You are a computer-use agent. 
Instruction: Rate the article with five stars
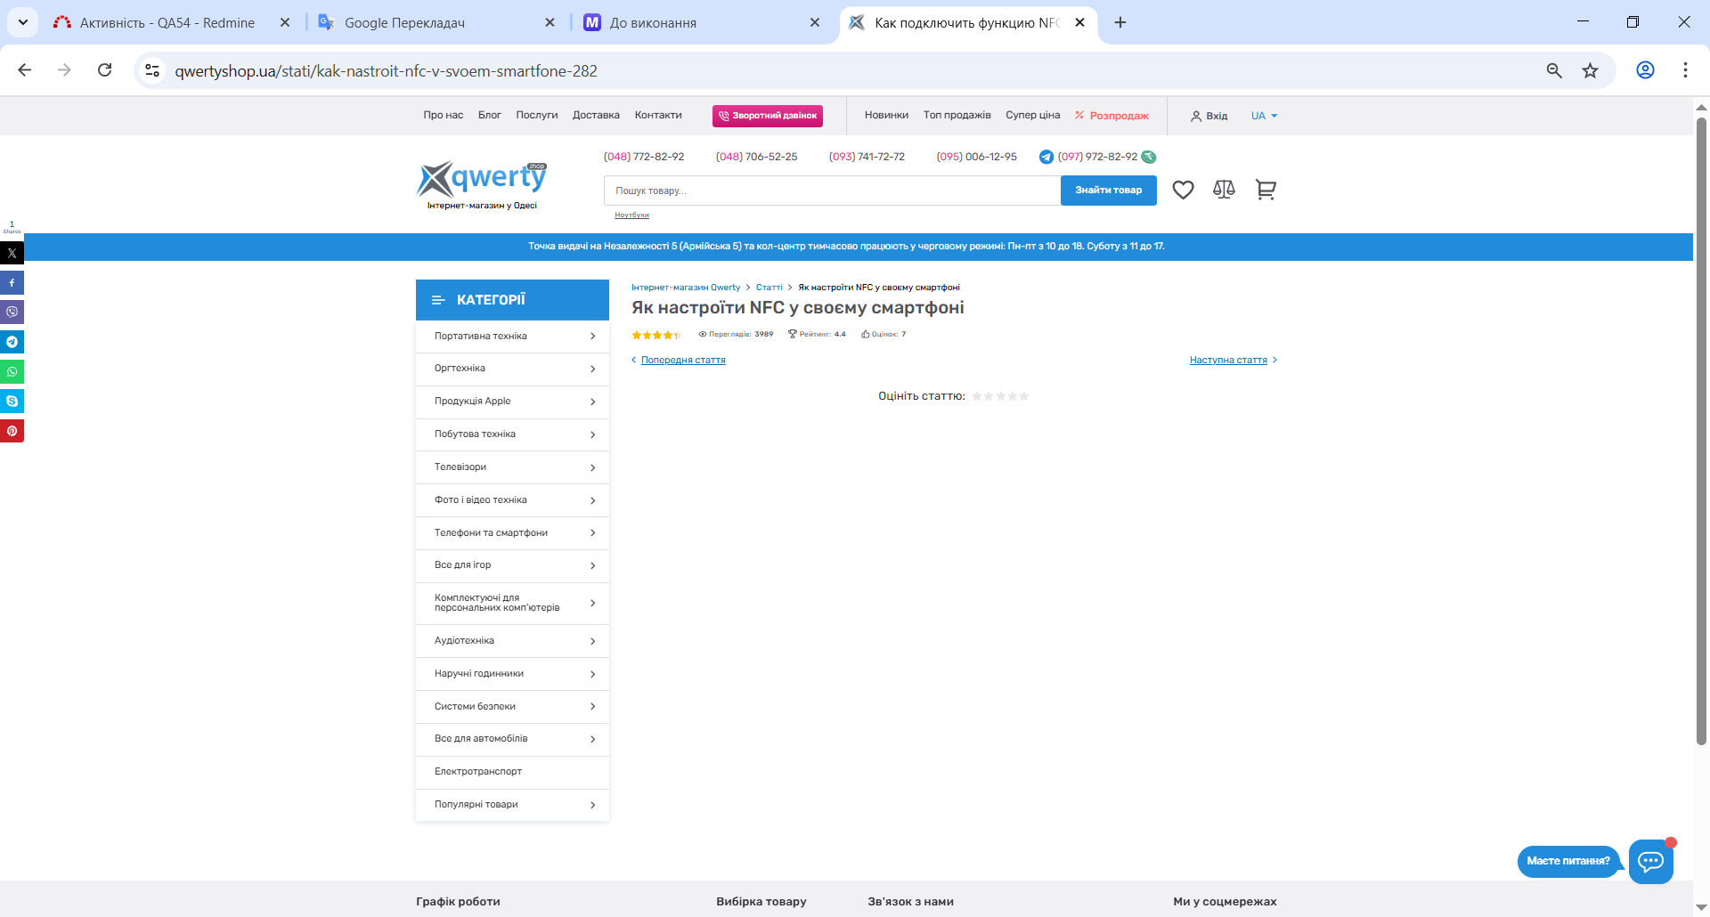[1024, 396]
